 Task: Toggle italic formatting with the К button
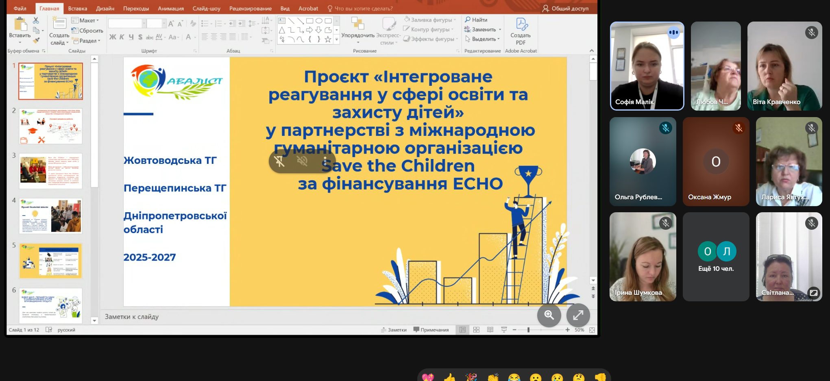click(122, 37)
